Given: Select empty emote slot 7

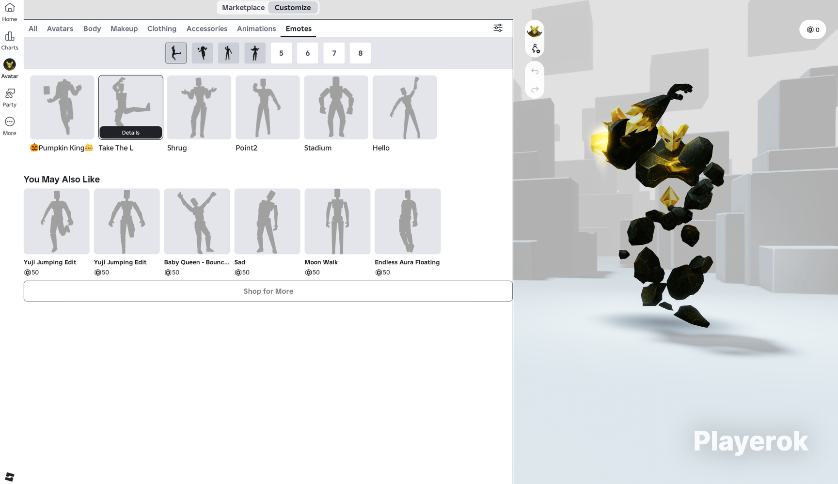Looking at the screenshot, I should [x=334, y=53].
